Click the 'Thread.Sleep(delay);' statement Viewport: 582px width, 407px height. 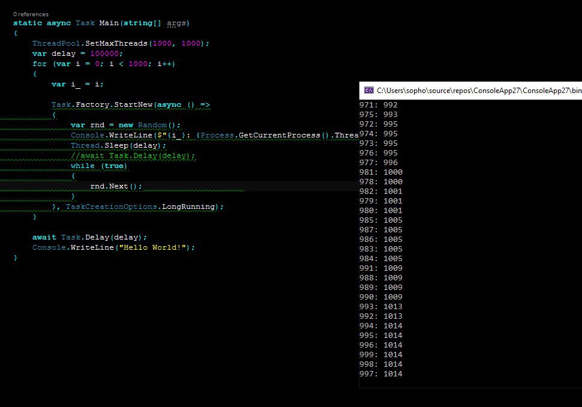118,145
